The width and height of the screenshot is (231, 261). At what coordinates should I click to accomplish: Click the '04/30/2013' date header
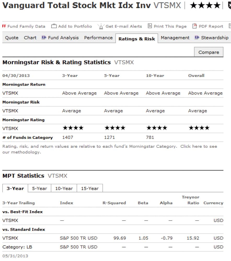[x=16, y=76]
